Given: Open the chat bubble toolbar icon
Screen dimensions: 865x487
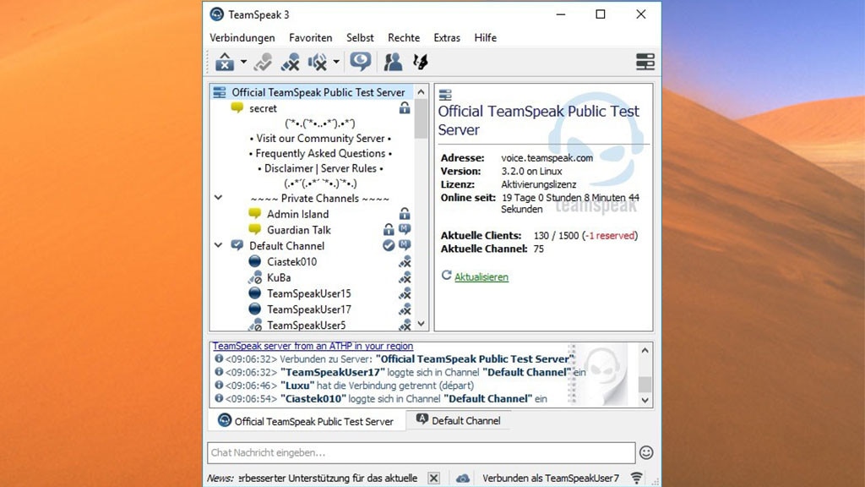Looking at the screenshot, I should (x=361, y=61).
